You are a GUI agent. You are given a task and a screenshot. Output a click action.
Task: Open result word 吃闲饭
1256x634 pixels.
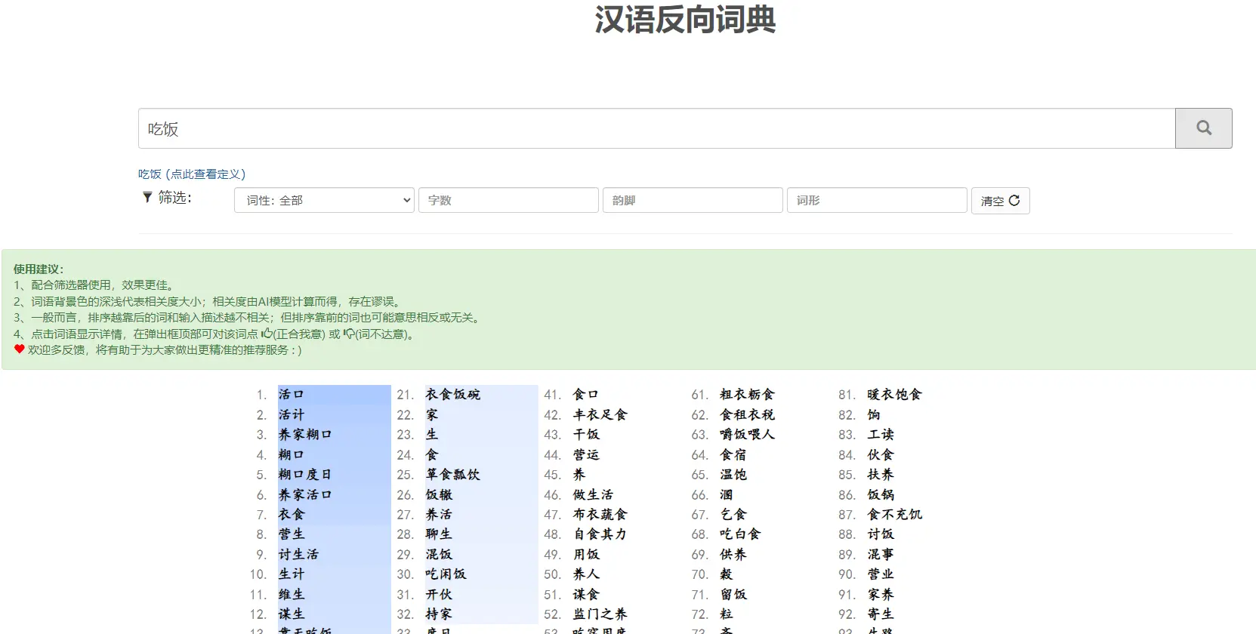click(x=446, y=574)
